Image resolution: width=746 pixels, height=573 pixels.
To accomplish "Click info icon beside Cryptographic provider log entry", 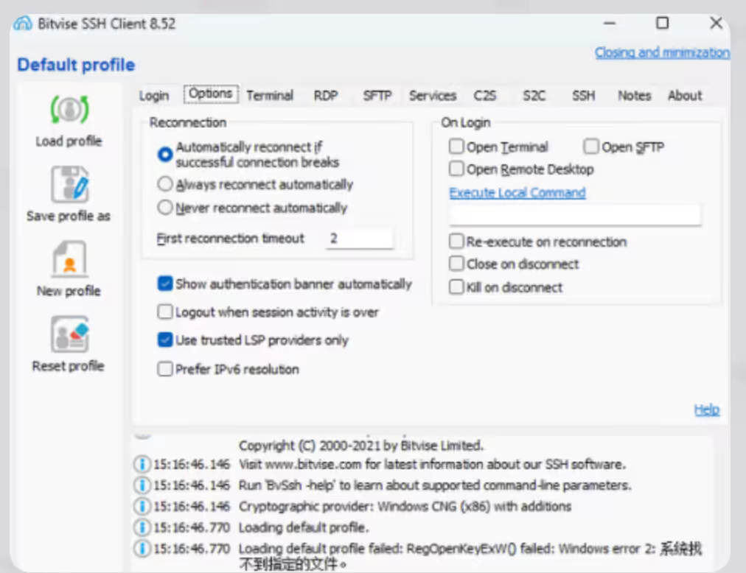I will [142, 506].
